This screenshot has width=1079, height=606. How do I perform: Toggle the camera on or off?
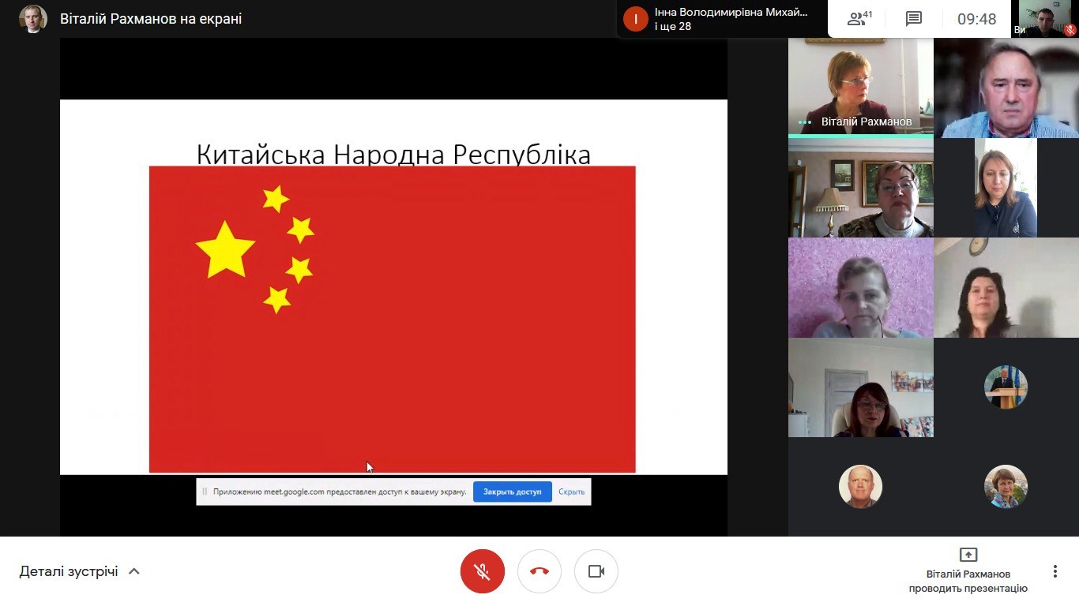[596, 571]
